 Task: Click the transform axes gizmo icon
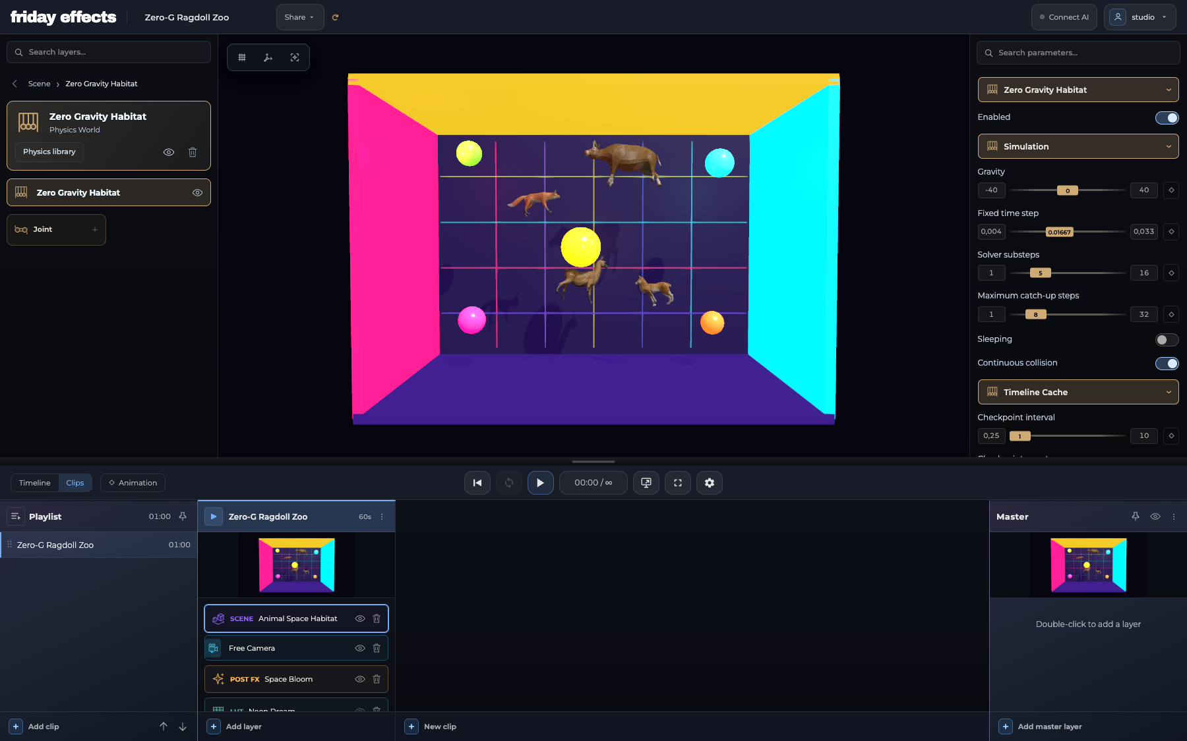(268, 57)
